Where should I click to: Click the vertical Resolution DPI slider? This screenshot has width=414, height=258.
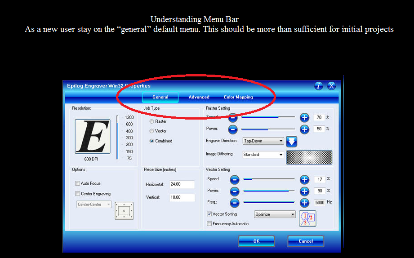[x=117, y=138]
